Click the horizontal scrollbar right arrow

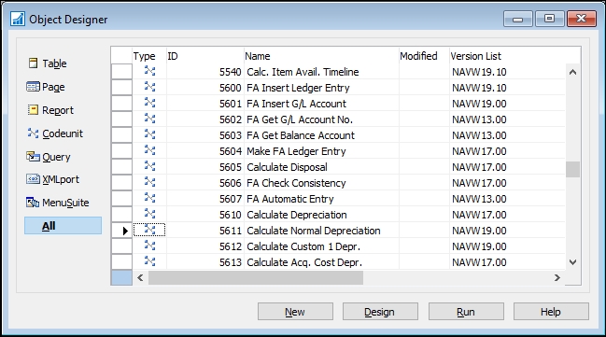(557, 277)
